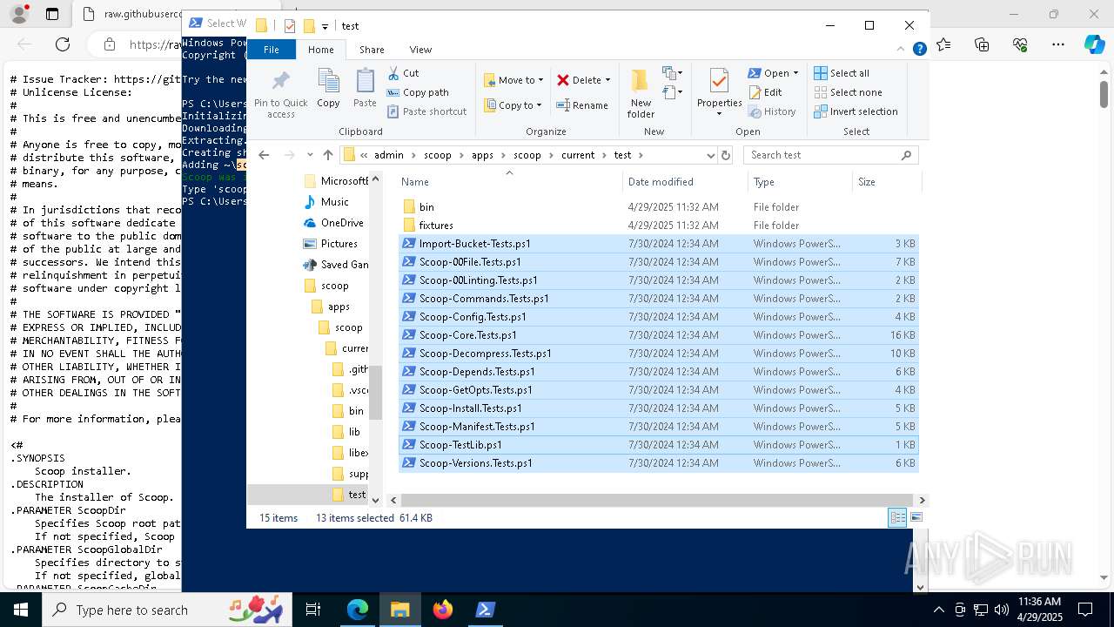Click Copy path in Clipboard group
The image size is (1114, 627).
point(418,92)
